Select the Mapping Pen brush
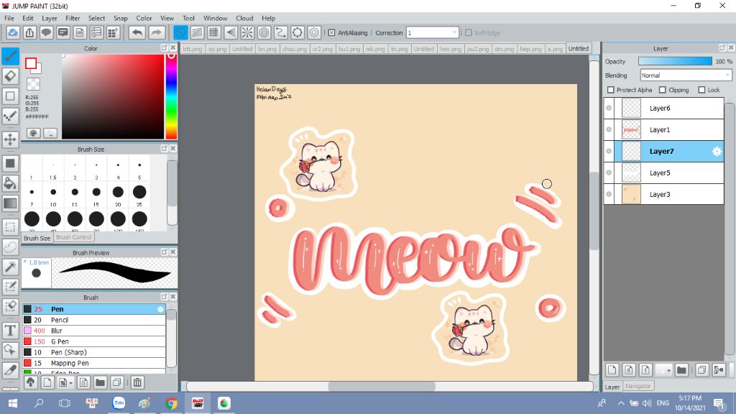 [94, 363]
